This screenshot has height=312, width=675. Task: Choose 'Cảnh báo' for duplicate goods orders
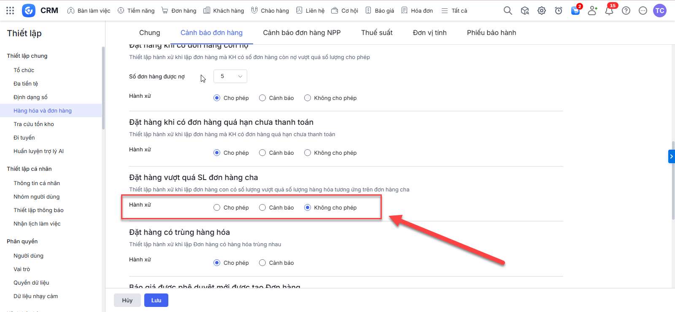(262, 263)
